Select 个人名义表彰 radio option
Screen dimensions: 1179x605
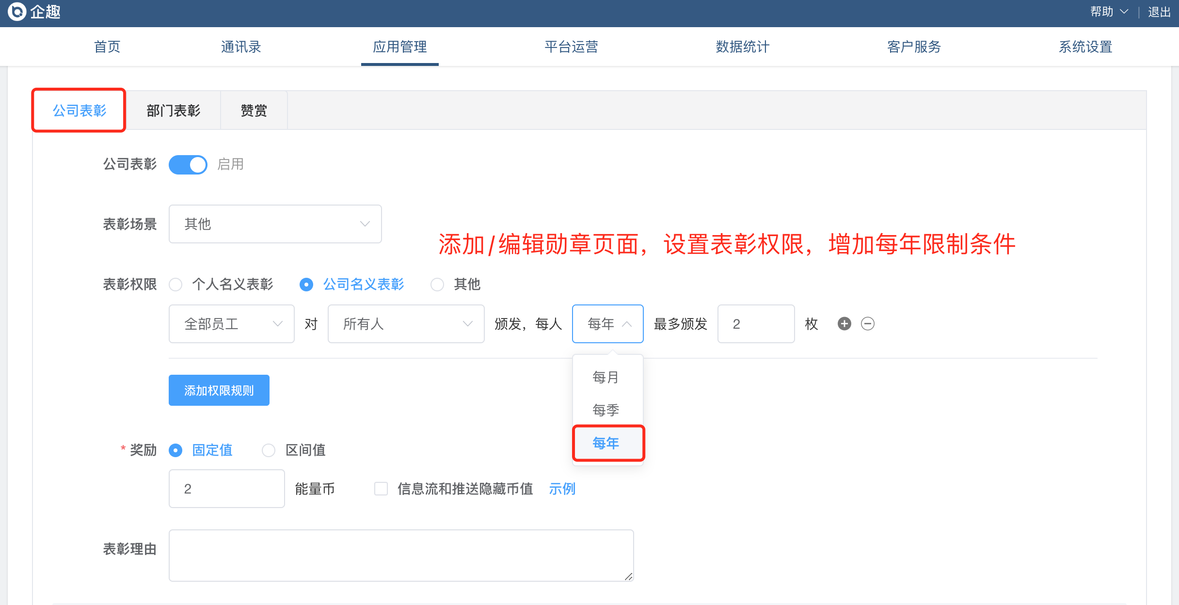pos(175,285)
